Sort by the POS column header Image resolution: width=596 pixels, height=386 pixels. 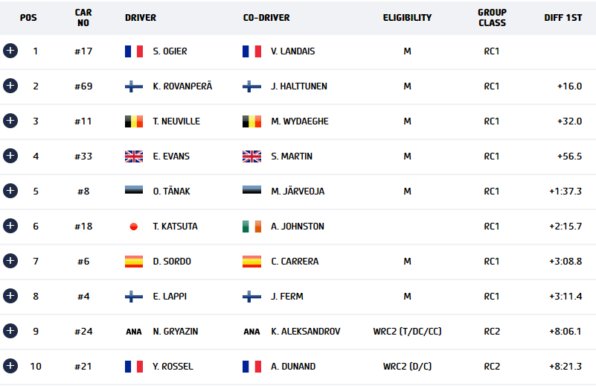[x=29, y=18]
